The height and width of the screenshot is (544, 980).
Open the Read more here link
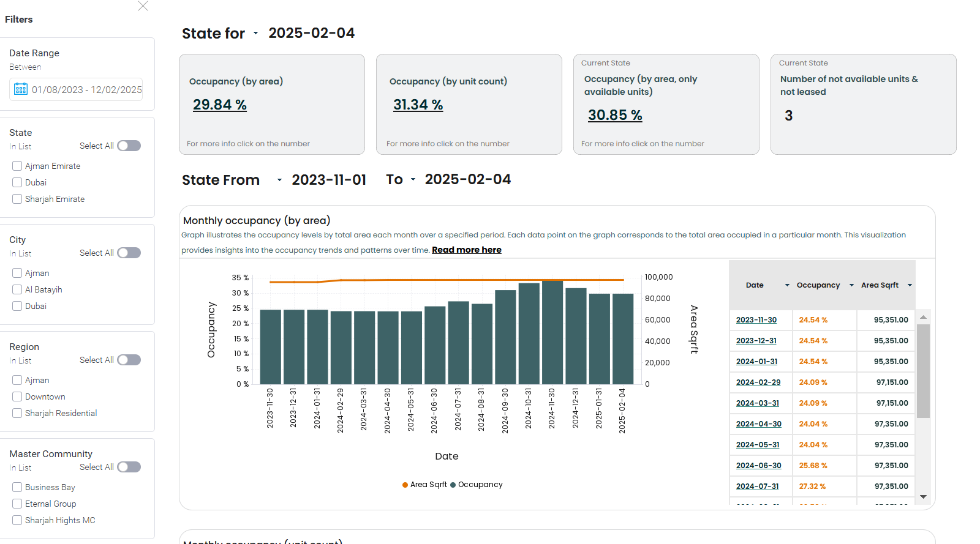[466, 250]
